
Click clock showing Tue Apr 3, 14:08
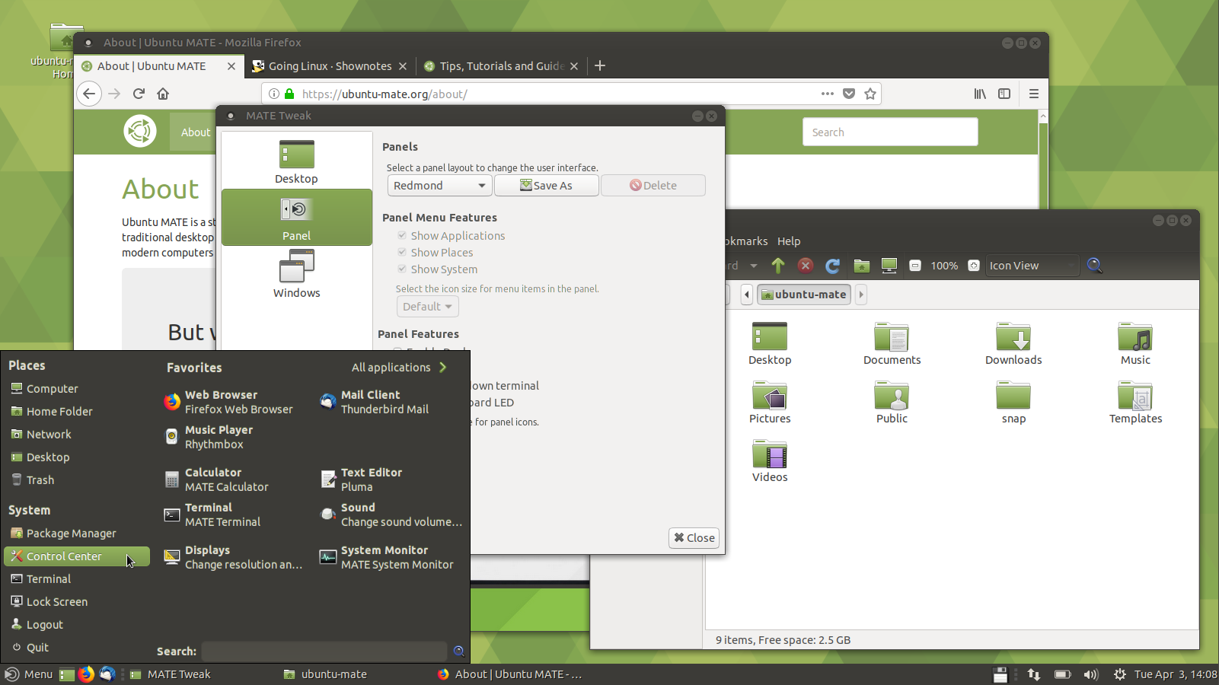point(1175,674)
